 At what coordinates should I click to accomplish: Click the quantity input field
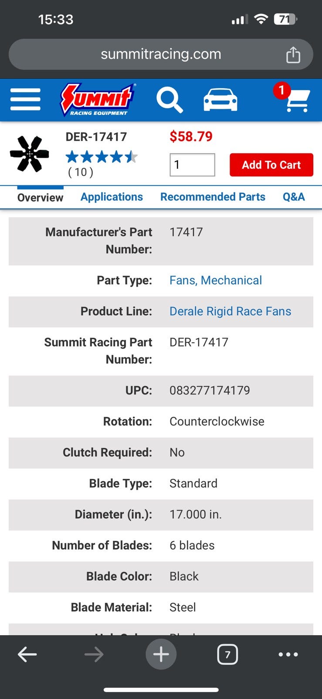192,165
